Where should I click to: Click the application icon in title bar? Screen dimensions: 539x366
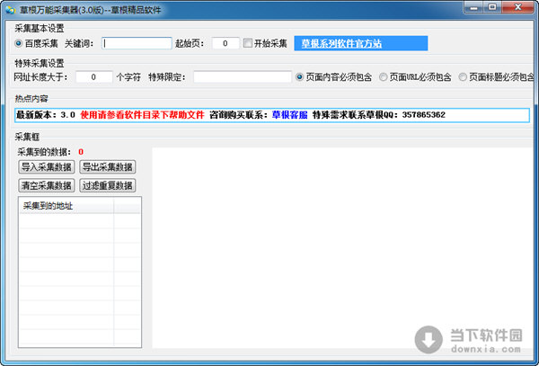point(11,10)
